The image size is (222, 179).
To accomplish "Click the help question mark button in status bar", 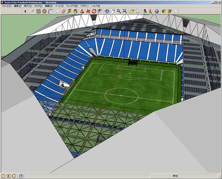I will tap(21, 176).
